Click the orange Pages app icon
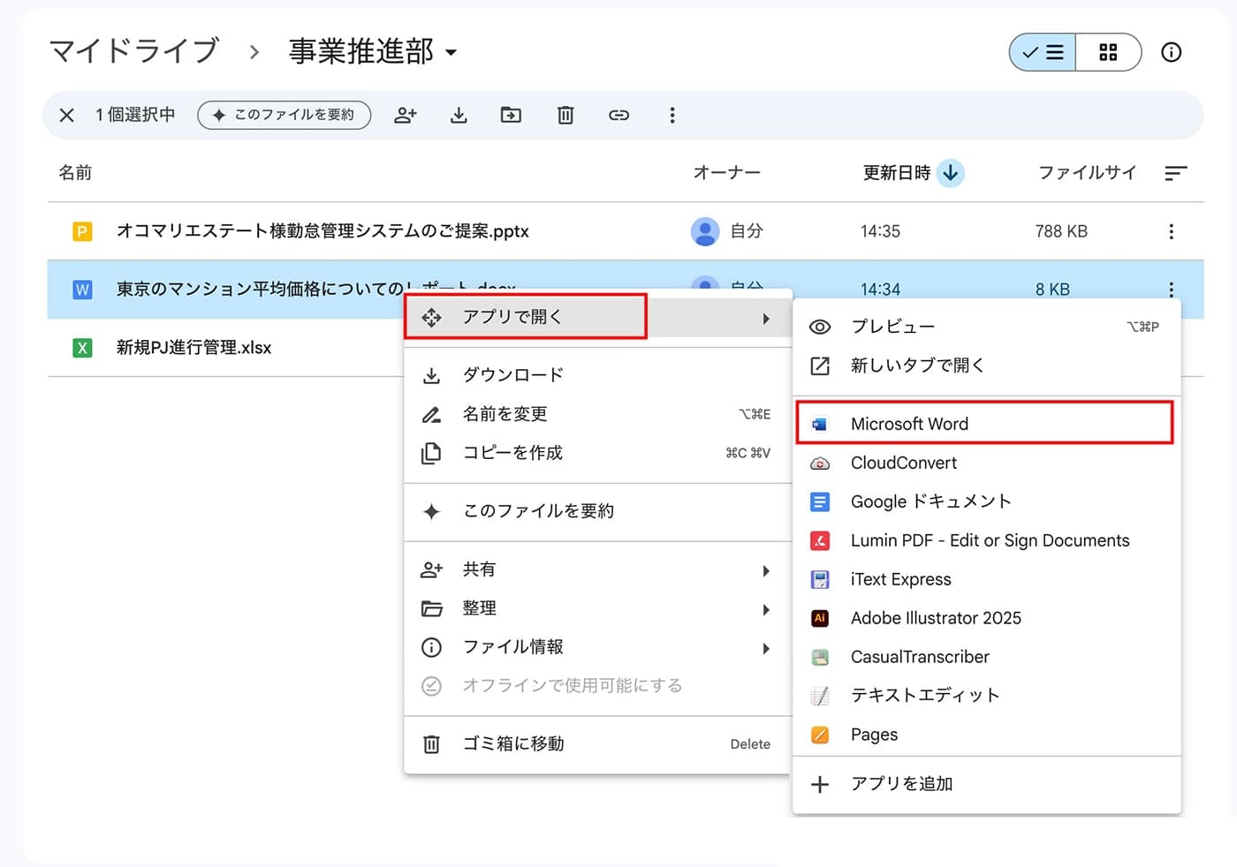The width and height of the screenshot is (1237, 867). (820, 735)
